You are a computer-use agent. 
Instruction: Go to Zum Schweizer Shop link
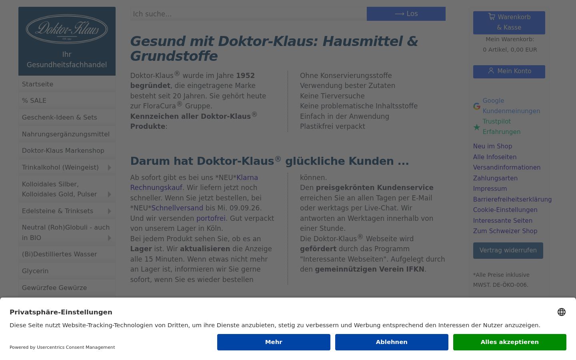505,231
